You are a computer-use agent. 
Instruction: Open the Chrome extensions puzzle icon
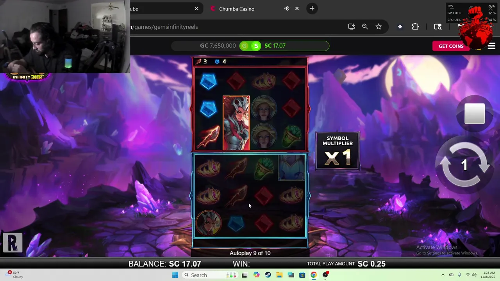click(415, 27)
